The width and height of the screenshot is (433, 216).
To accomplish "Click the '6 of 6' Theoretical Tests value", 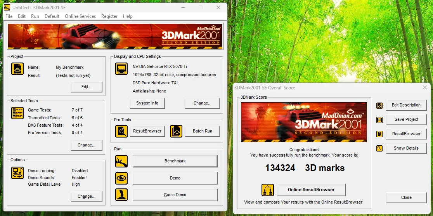I will (x=77, y=118).
